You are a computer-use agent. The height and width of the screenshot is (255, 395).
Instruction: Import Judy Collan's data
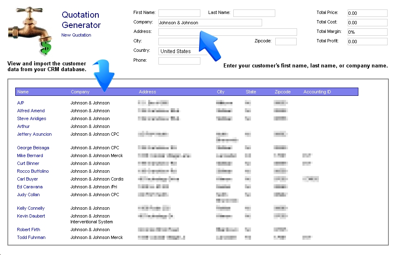tap(28, 195)
